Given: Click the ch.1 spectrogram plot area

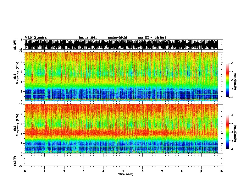Looking at the screenshot, I should point(121,77).
